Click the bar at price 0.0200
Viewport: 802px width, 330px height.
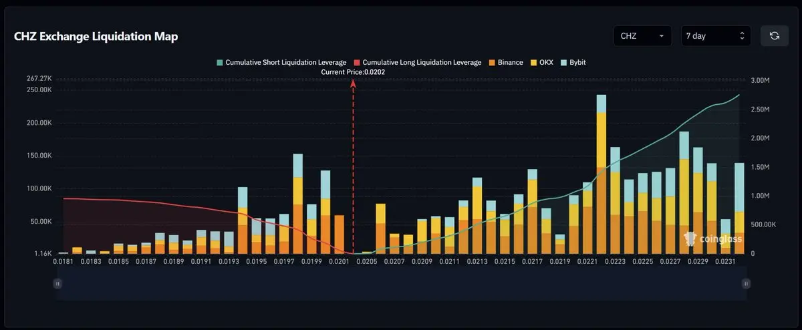click(x=325, y=212)
